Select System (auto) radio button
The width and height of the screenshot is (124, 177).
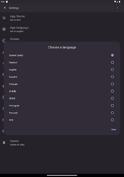tap(112, 55)
